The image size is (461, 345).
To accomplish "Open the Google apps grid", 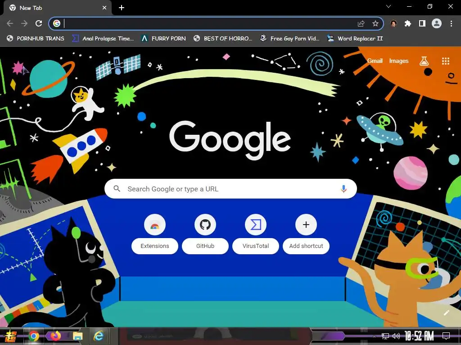I will [446, 61].
